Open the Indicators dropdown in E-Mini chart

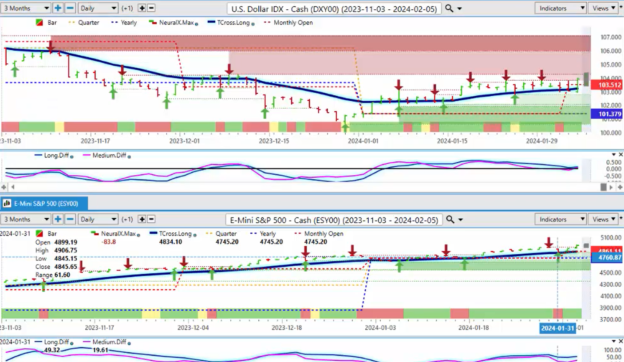(x=561, y=219)
